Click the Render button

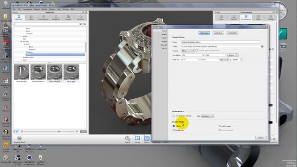(261, 138)
